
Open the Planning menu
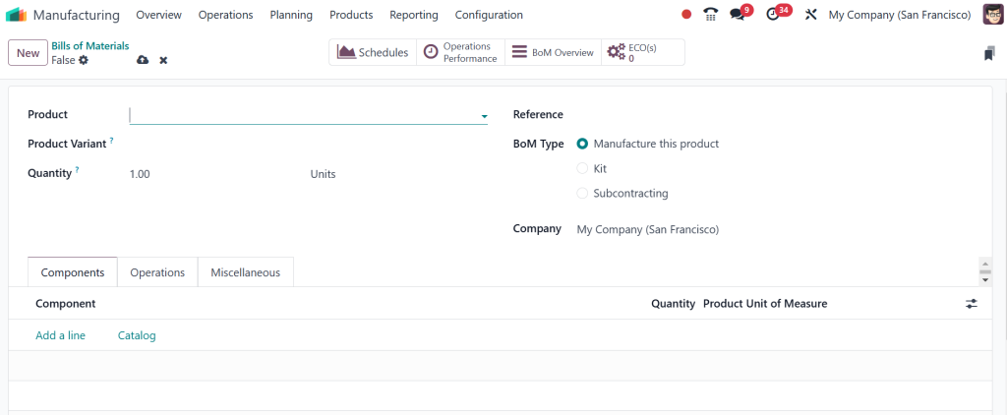point(291,14)
